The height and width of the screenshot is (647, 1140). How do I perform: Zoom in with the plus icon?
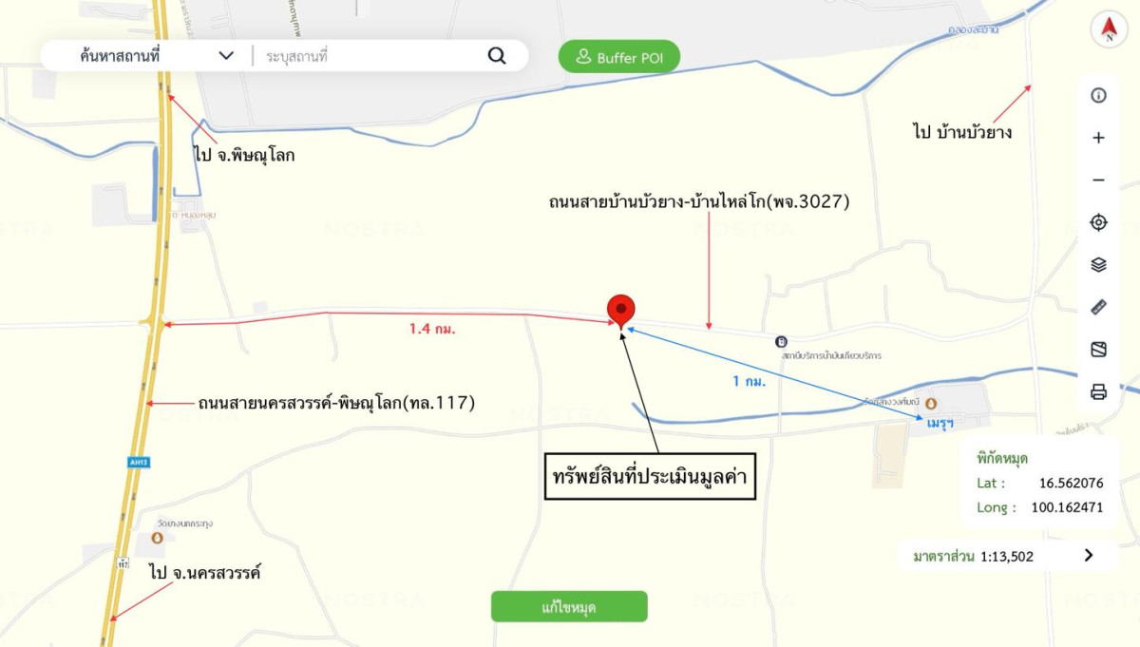pos(1099,138)
